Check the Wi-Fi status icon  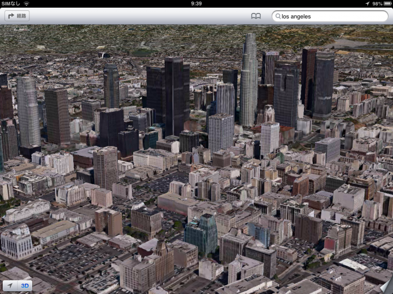tap(26, 3)
